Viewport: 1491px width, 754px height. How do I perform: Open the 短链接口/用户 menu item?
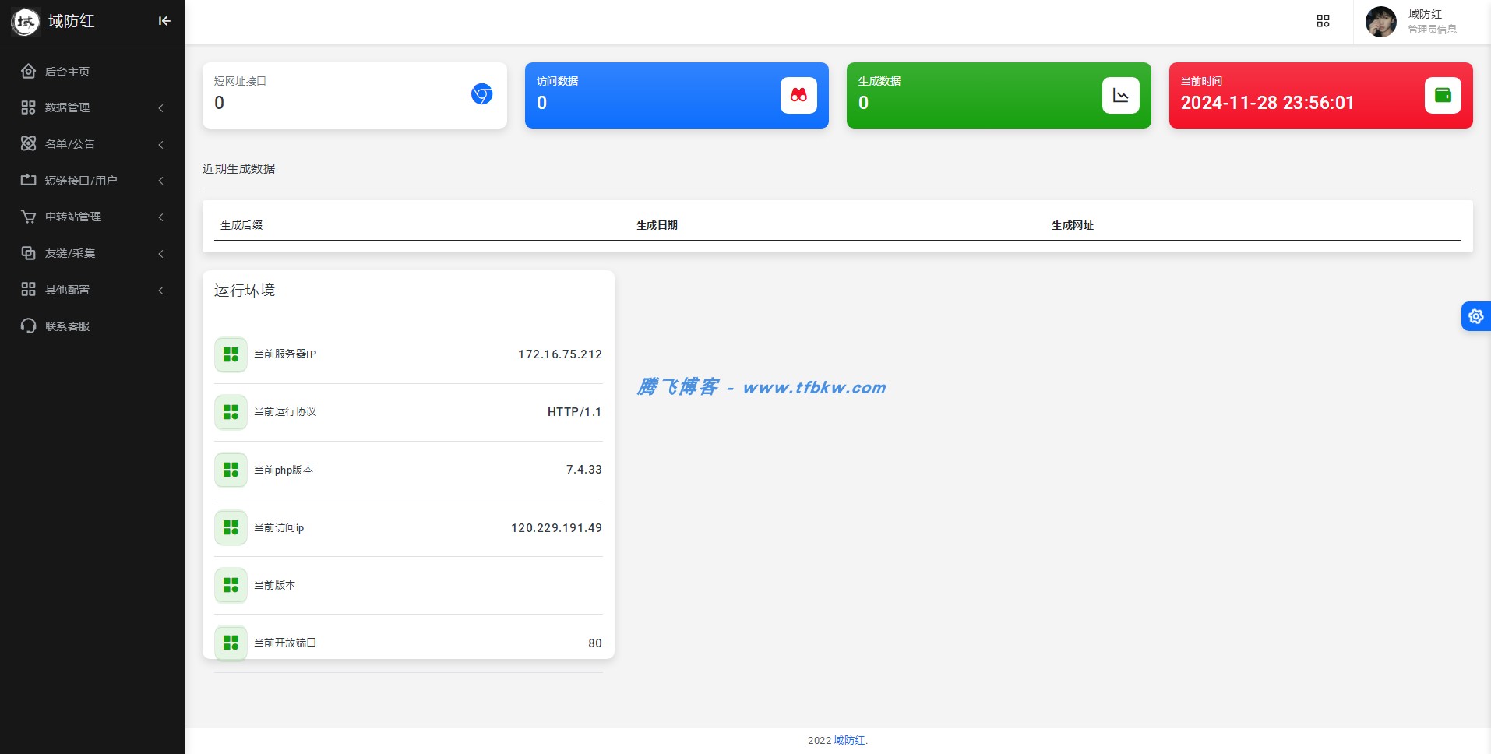(93, 180)
